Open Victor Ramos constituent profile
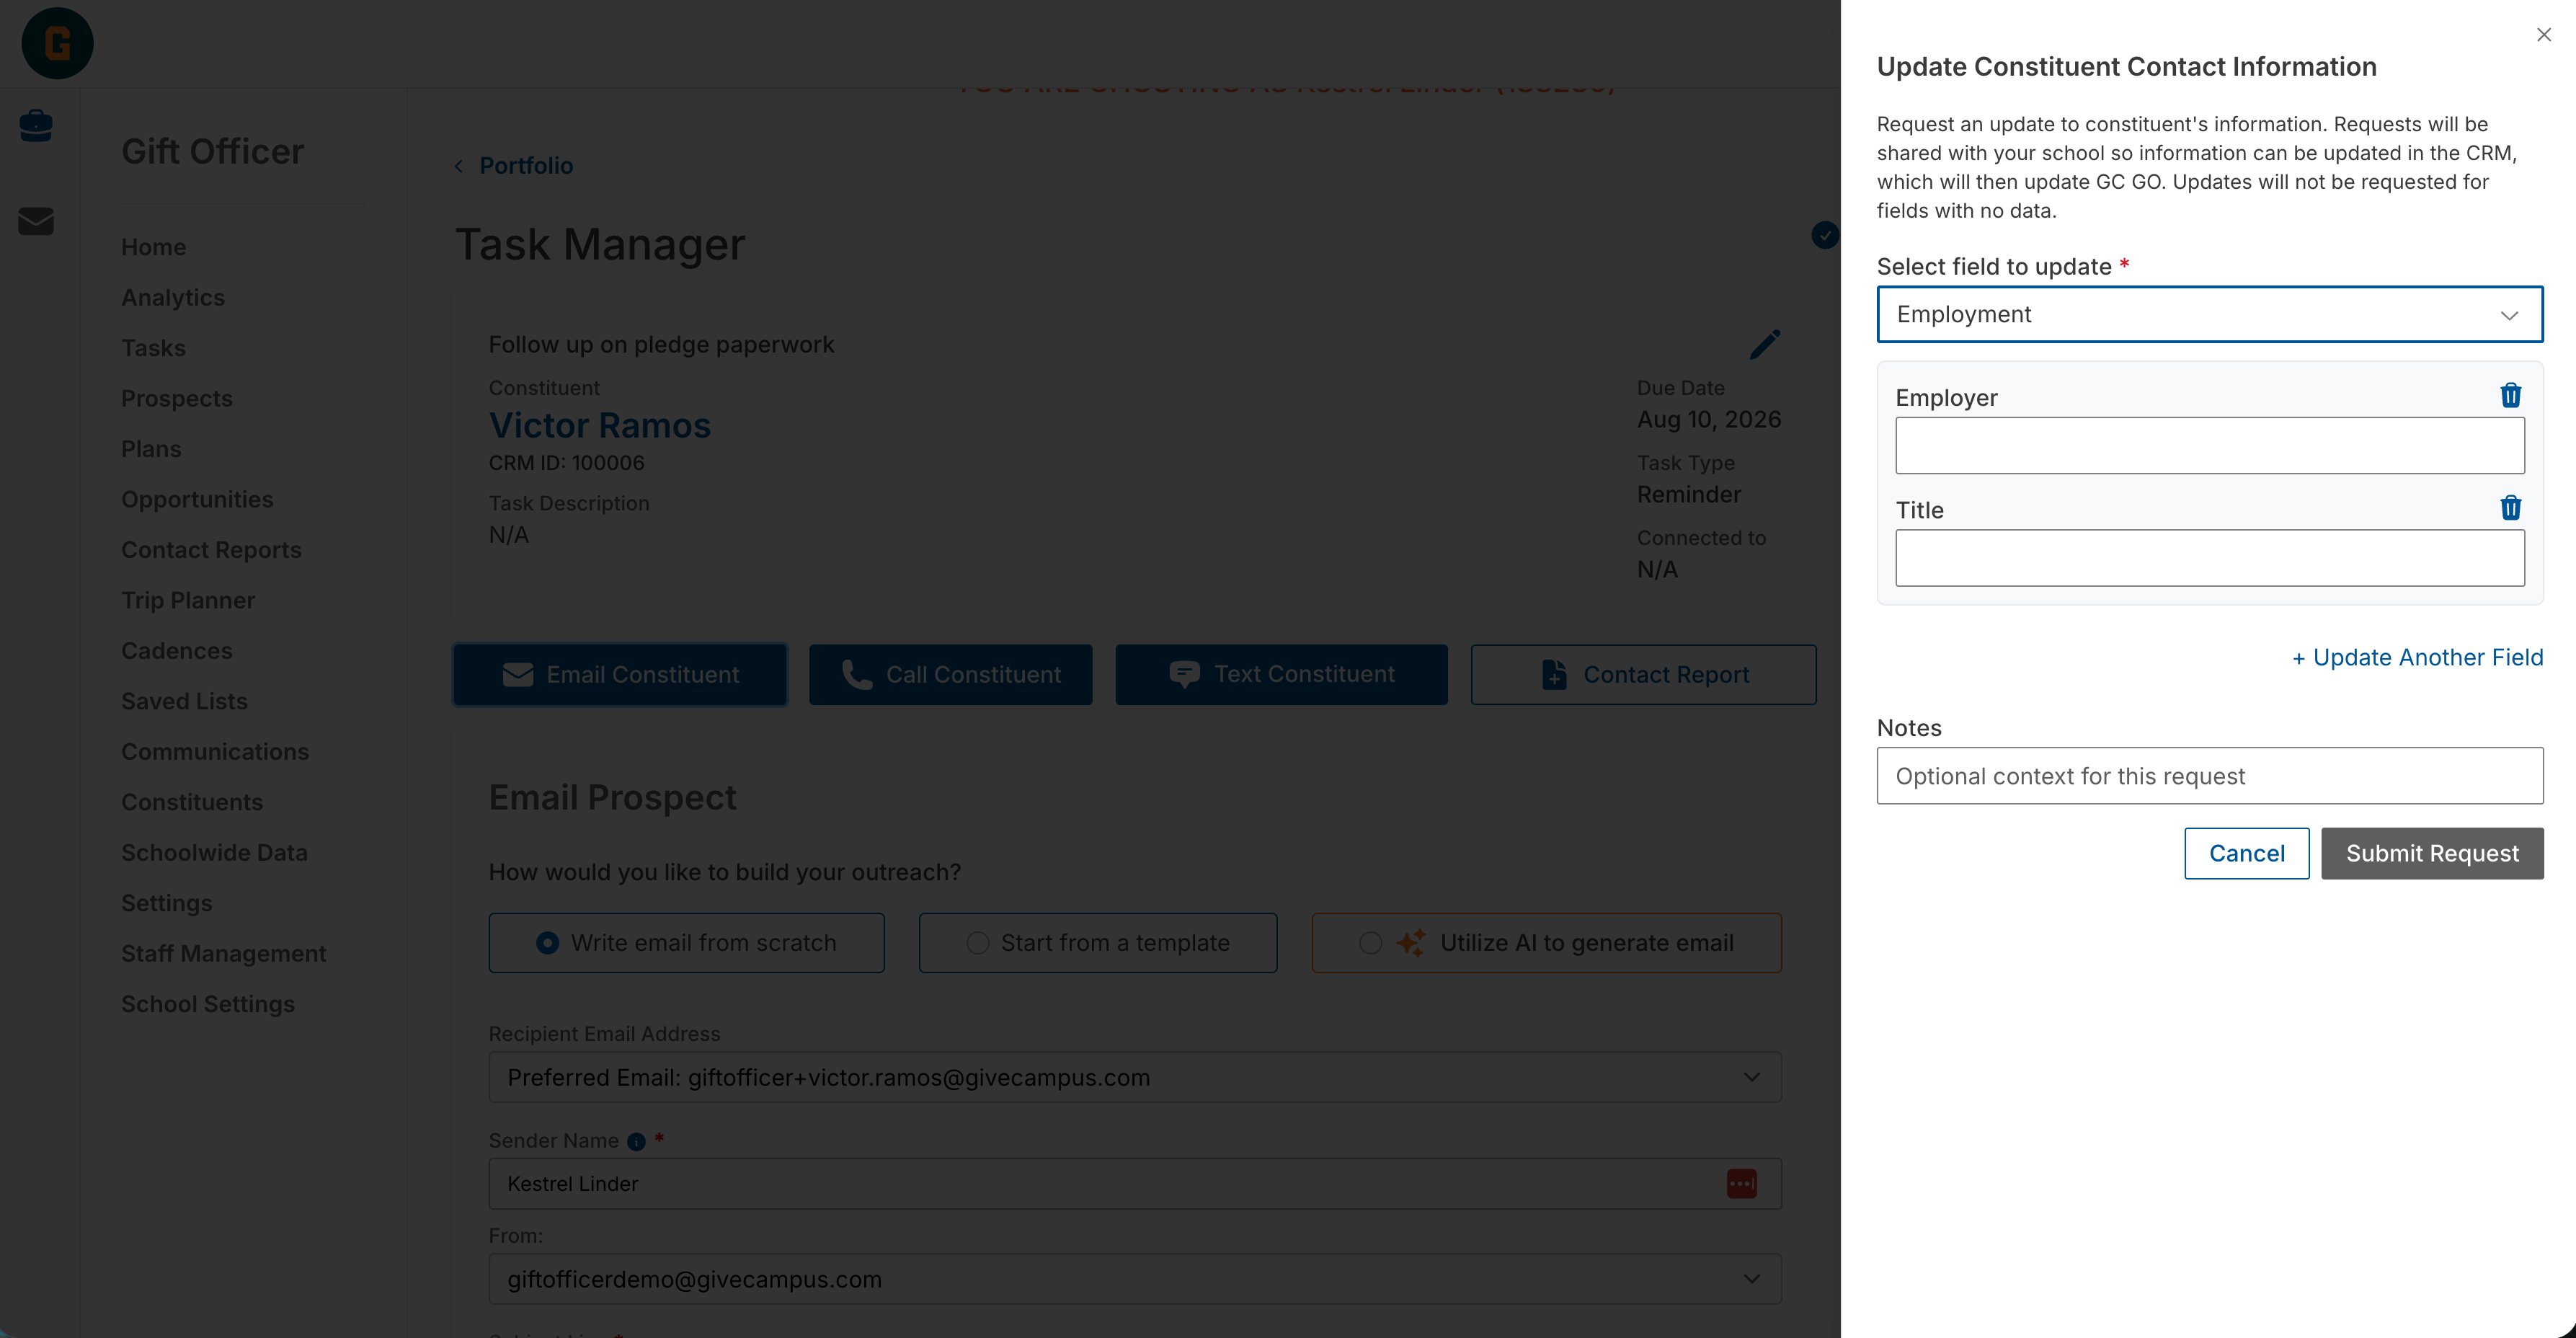The image size is (2576, 1338). coord(599,425)
